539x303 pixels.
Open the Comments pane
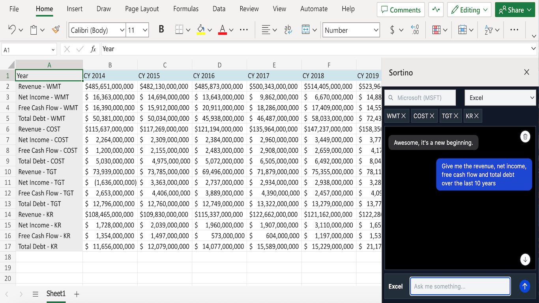coord(401,10)
